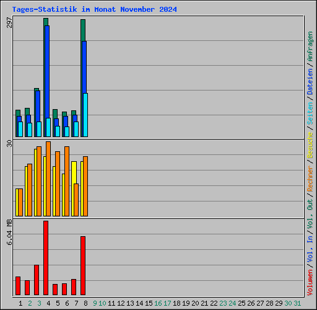Click green day label "23"
The image size is (317, 310).
pos(223,303)
